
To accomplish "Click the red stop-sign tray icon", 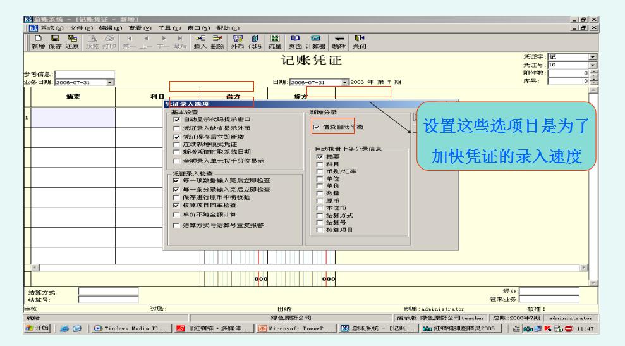I will click(569, 328).
